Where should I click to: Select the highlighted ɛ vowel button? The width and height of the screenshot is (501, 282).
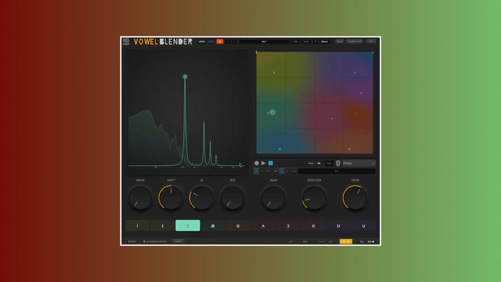tap(188, 225)
